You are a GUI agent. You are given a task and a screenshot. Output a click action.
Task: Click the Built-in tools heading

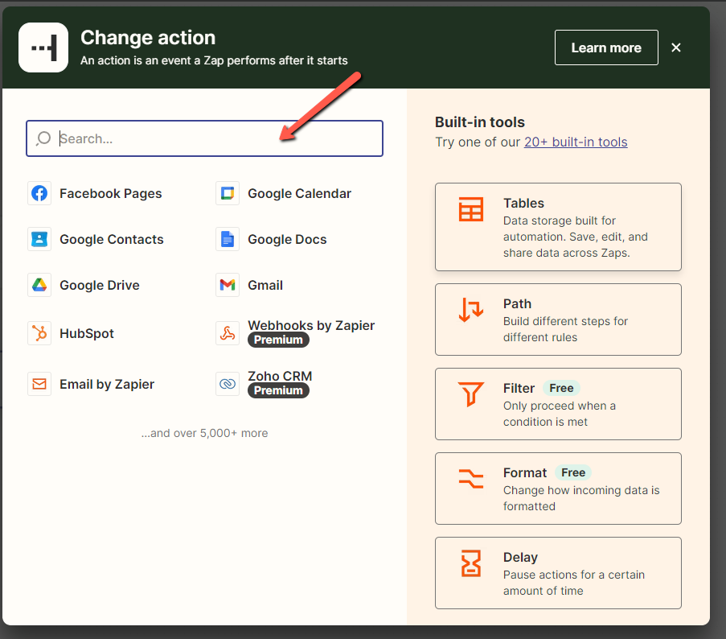pos(480,122)
